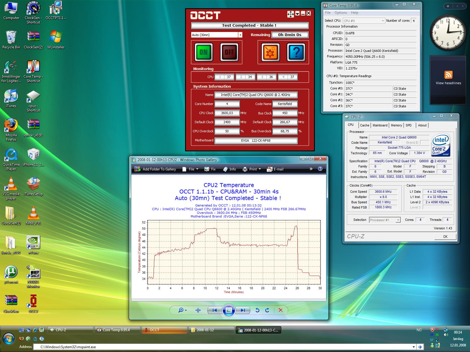
Task: Click Core Temp 0.95.4 taskbar button
Action: 117,330
